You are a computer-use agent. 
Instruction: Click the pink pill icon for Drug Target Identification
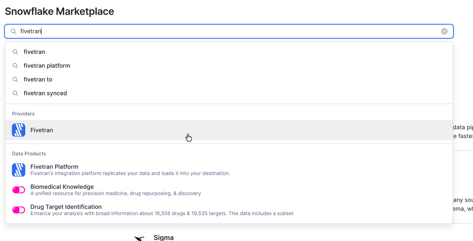click(x=19, y=210)
